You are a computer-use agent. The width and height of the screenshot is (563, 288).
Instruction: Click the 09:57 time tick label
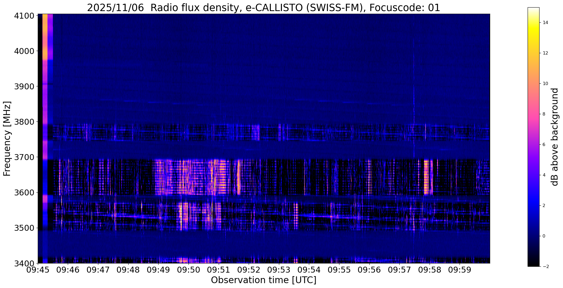click(399, 270)
